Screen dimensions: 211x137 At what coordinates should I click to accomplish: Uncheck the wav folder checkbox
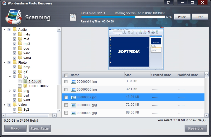[15, 53]
